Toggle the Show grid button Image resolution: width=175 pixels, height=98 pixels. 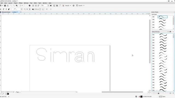coord(57,5)
